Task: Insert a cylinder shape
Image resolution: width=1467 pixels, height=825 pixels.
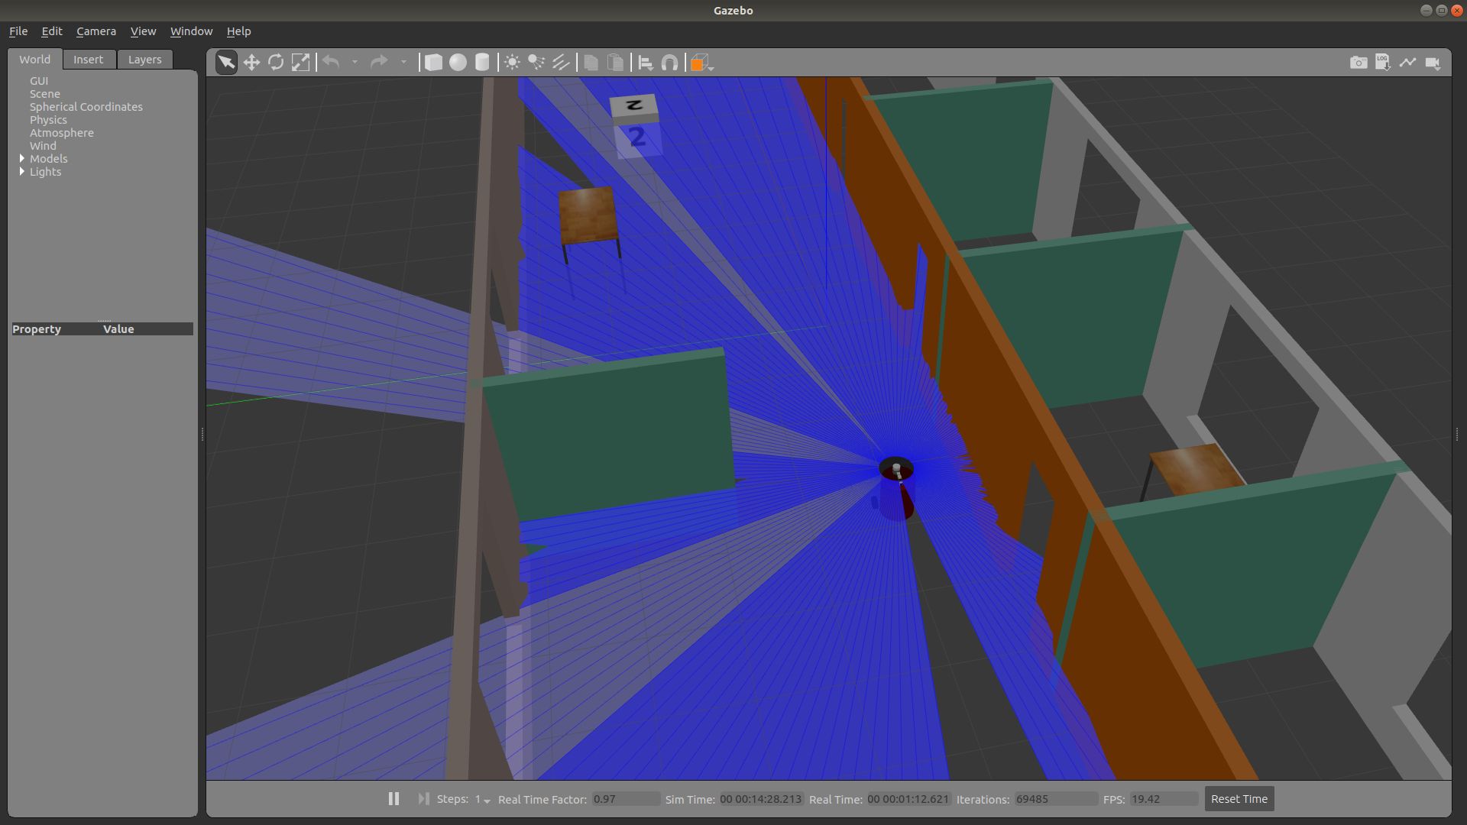Action: pyautogui.click(x=482, y=63)
